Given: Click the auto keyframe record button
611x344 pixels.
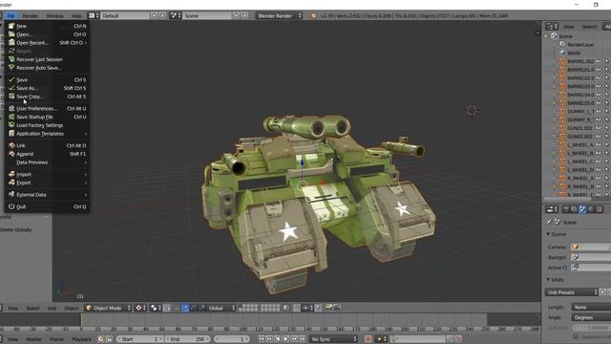Looking at the screenshot, I should pyautogui.click(x=368, y=339).
